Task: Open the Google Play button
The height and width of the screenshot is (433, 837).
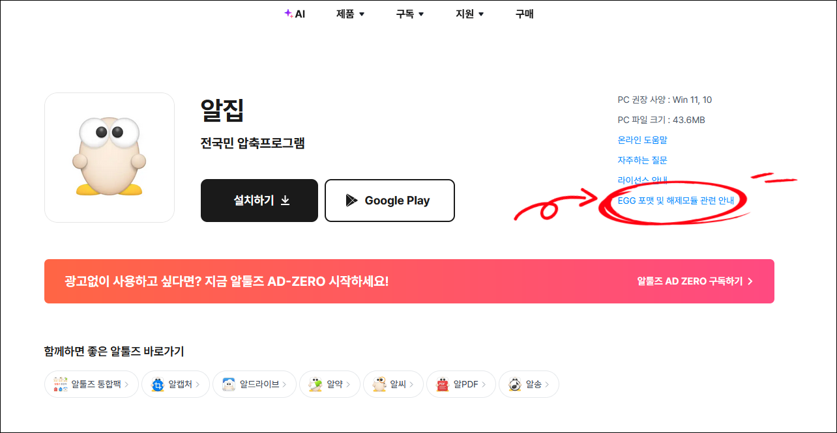Action: (x=390, y=201)
